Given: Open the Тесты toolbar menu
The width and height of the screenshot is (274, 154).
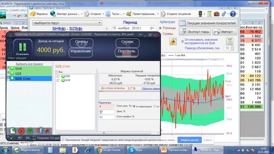Looking at the screenshot, I should point(115,14).
